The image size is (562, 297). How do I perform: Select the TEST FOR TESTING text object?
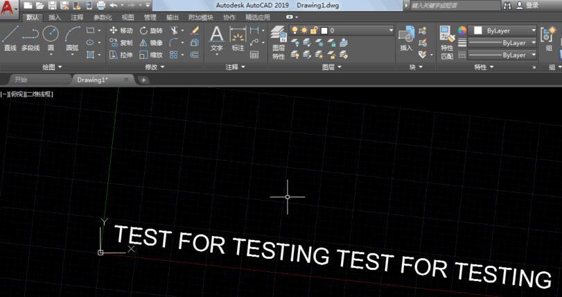tap(331, 256)
